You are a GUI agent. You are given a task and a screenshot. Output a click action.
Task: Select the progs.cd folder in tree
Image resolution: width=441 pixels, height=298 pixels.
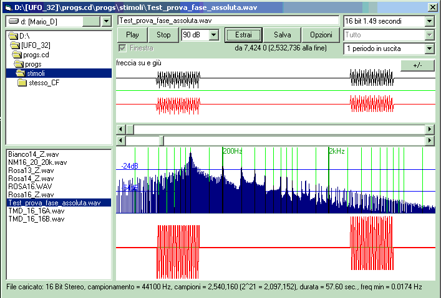coord(31,55)
